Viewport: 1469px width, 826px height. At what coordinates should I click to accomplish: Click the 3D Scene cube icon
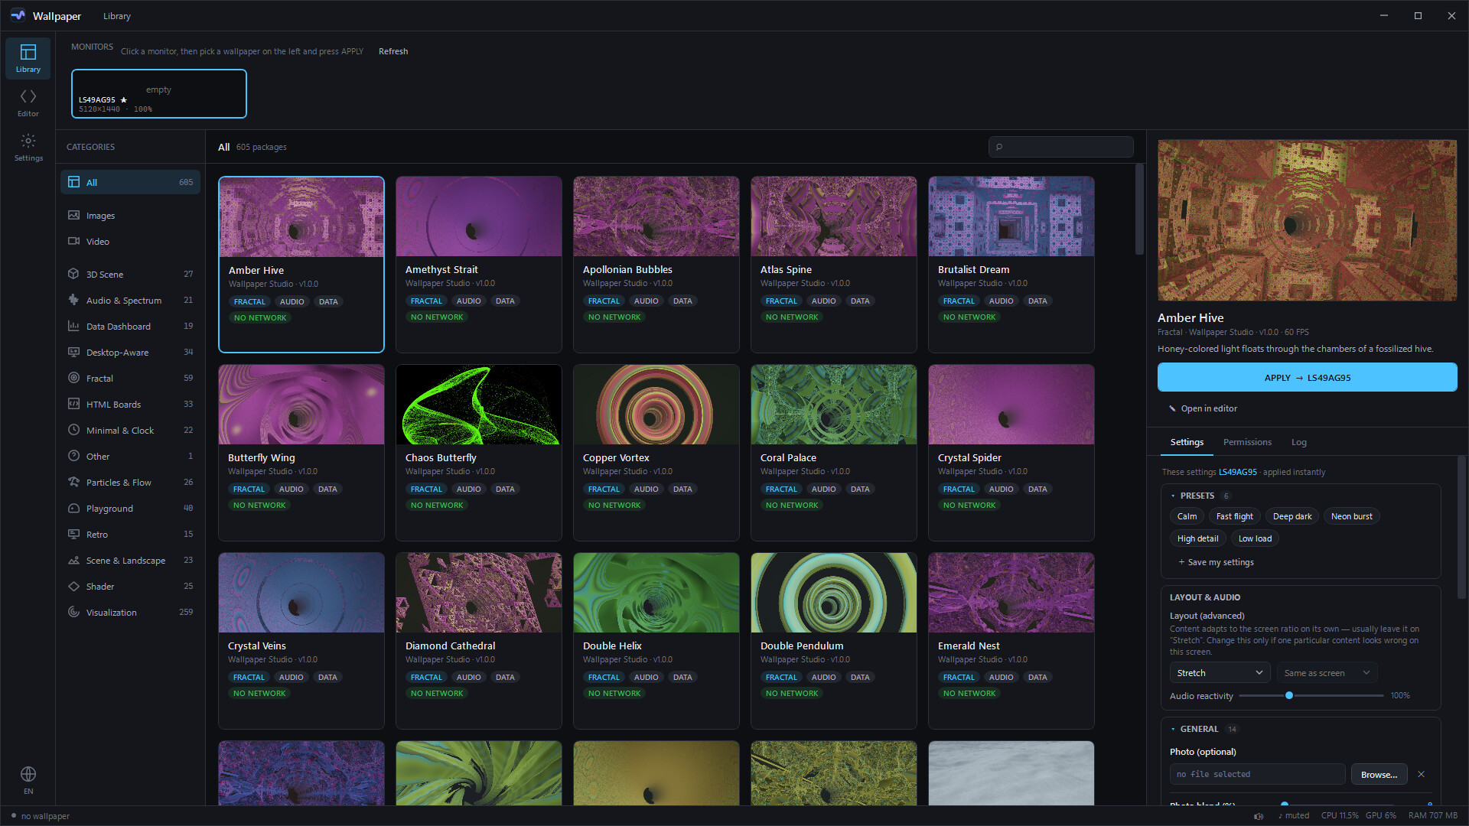[x=73, y=274]
